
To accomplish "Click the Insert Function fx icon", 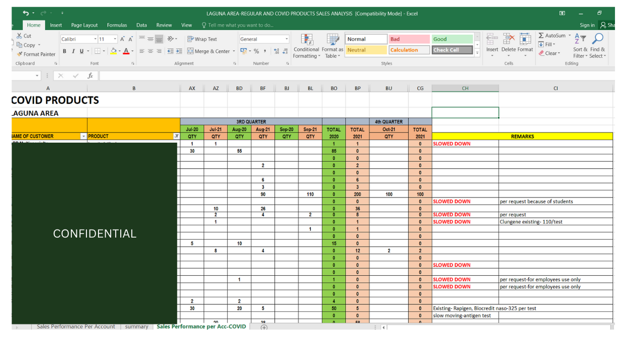I will 91,76.
